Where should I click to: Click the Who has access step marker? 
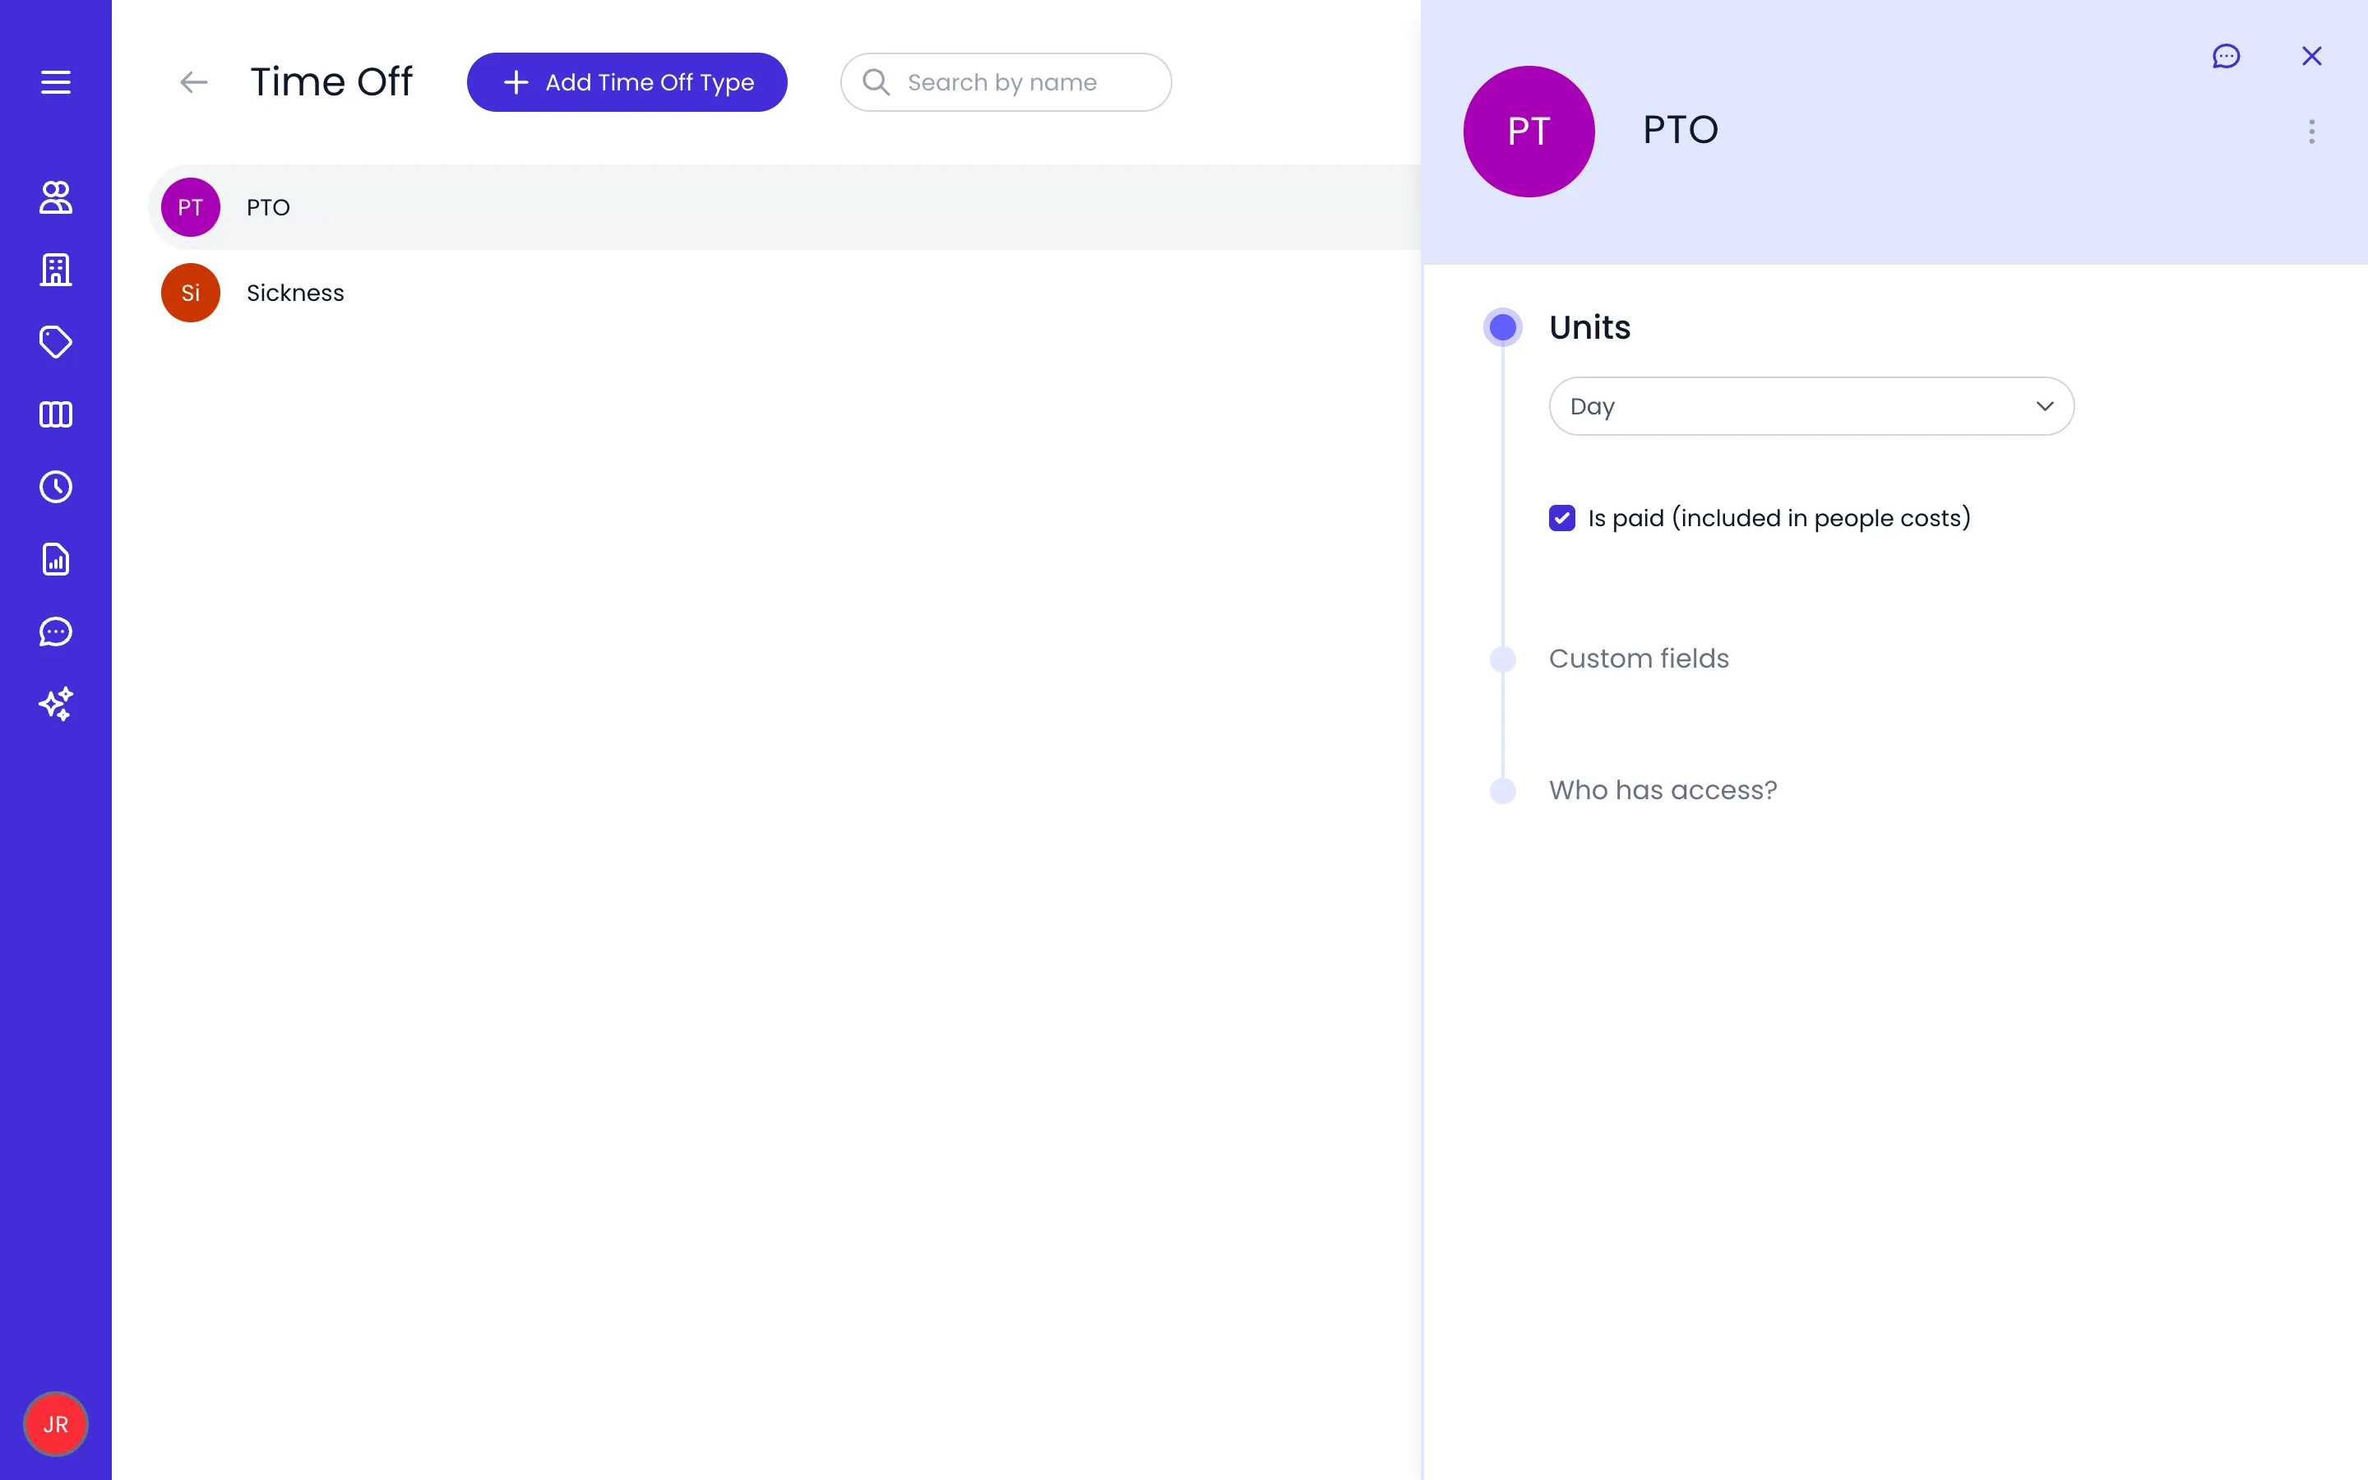(x=1502, y=790)
